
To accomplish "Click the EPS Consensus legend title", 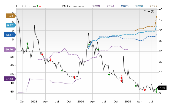I will [x=72, y=6].
